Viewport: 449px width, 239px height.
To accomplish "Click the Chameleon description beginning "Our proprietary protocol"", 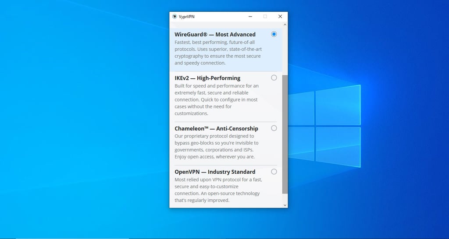I will click(217, 146).
